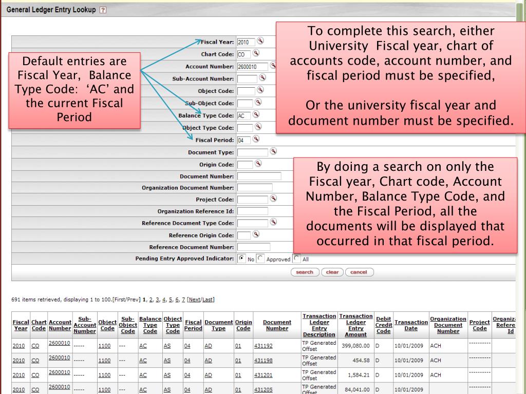
Task: Sort by Document Number column header
Action: 277,325
